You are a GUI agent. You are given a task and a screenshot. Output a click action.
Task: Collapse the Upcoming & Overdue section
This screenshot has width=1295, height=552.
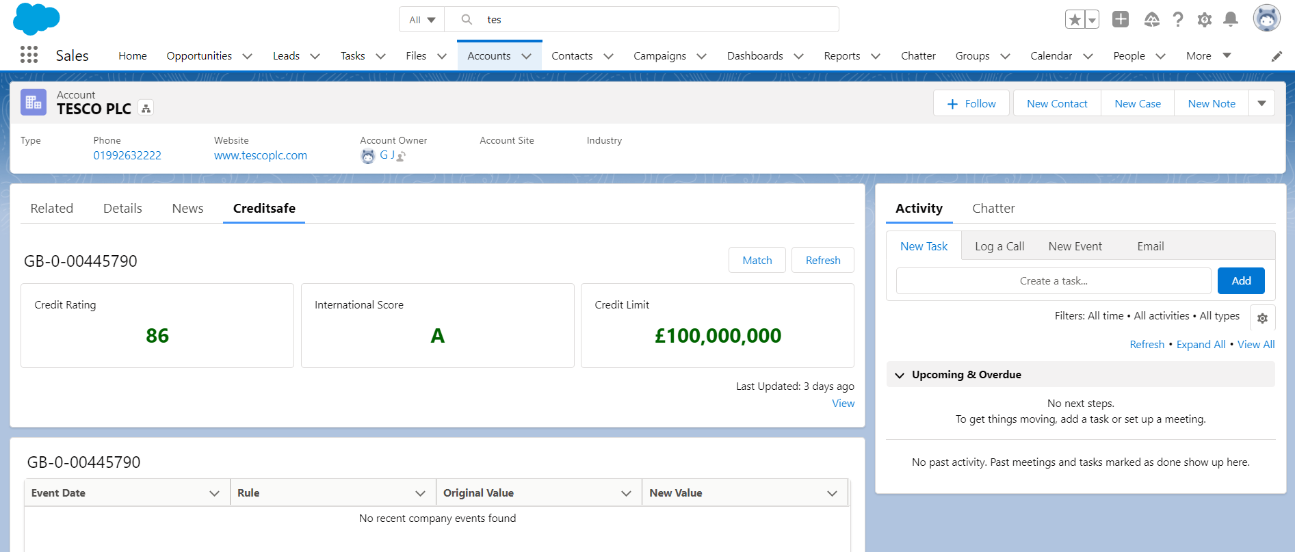pyautogui.click(x=900, y=375)
